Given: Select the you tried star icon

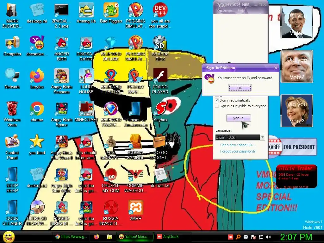Looking at the screenshot, I should 37,144.
